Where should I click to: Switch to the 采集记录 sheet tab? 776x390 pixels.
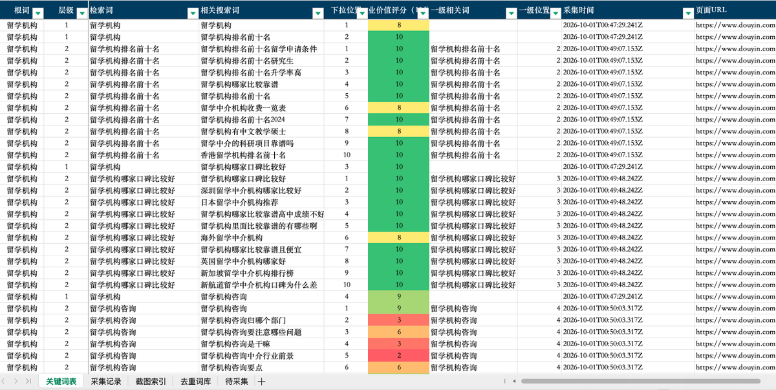tap(106, 382)
